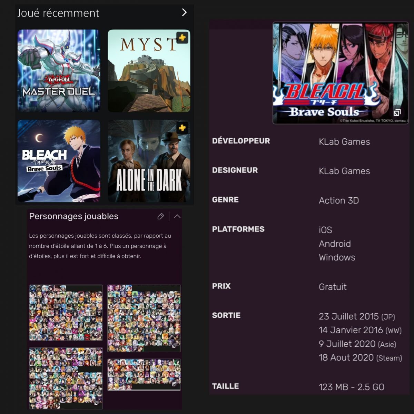Click the 'DESIGNEUR' label
The width and height of the screenshot is (414, 414).
coord(235,170)
